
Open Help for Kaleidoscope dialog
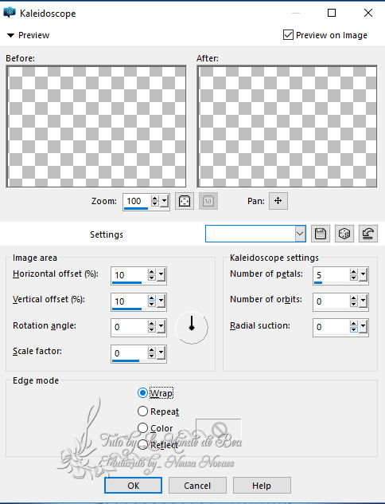tap(262, 485)
